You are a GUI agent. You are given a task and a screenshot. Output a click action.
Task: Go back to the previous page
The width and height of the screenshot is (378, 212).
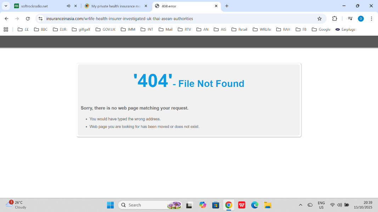6,19
